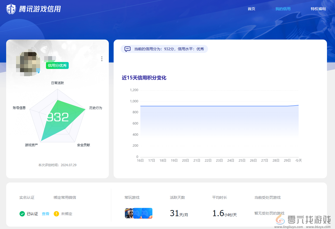Open the three-dot menu beside the avatar

[x=102, y=59]
